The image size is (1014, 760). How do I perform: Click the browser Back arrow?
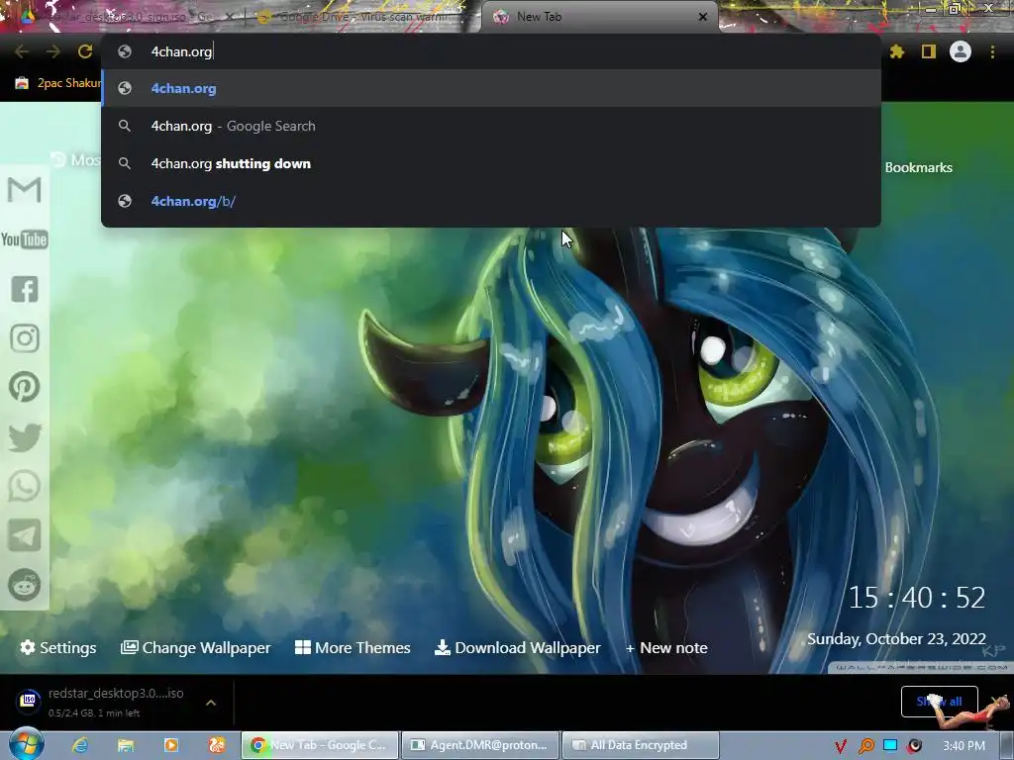click(22, 51)
